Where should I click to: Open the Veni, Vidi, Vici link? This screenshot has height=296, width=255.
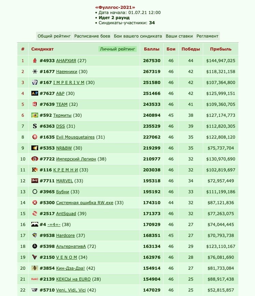tap(71, 290)
